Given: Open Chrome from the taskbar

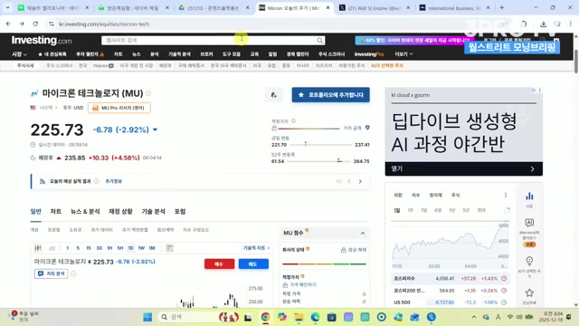Looking at the screenshot, I should pyautogui.click(x=265, y=317).
